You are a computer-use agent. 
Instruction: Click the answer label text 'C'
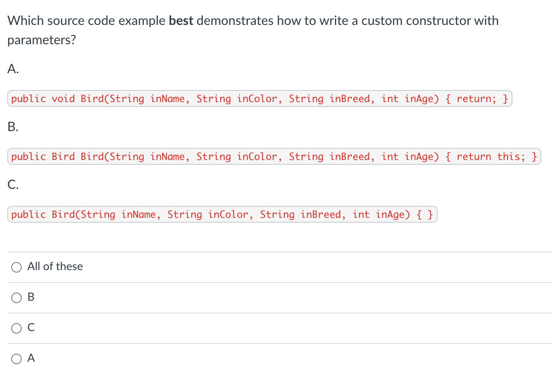(x=31, y=328)
